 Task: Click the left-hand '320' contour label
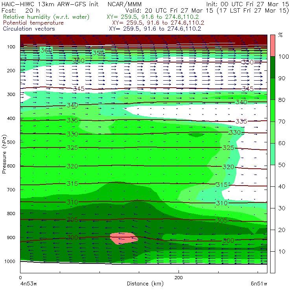pyautogui.click(x=72, y=166)
